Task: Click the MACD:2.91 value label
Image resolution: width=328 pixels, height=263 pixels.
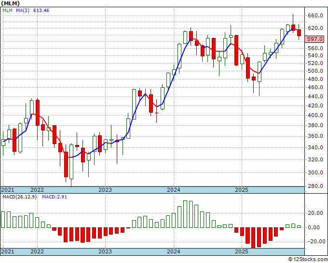Action: pyautogui.click(x=55, y=197)
